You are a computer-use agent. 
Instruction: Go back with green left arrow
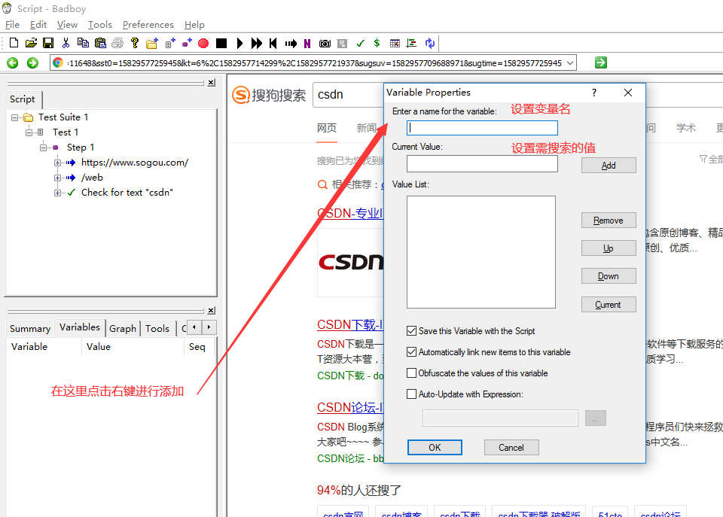(13, 62)
